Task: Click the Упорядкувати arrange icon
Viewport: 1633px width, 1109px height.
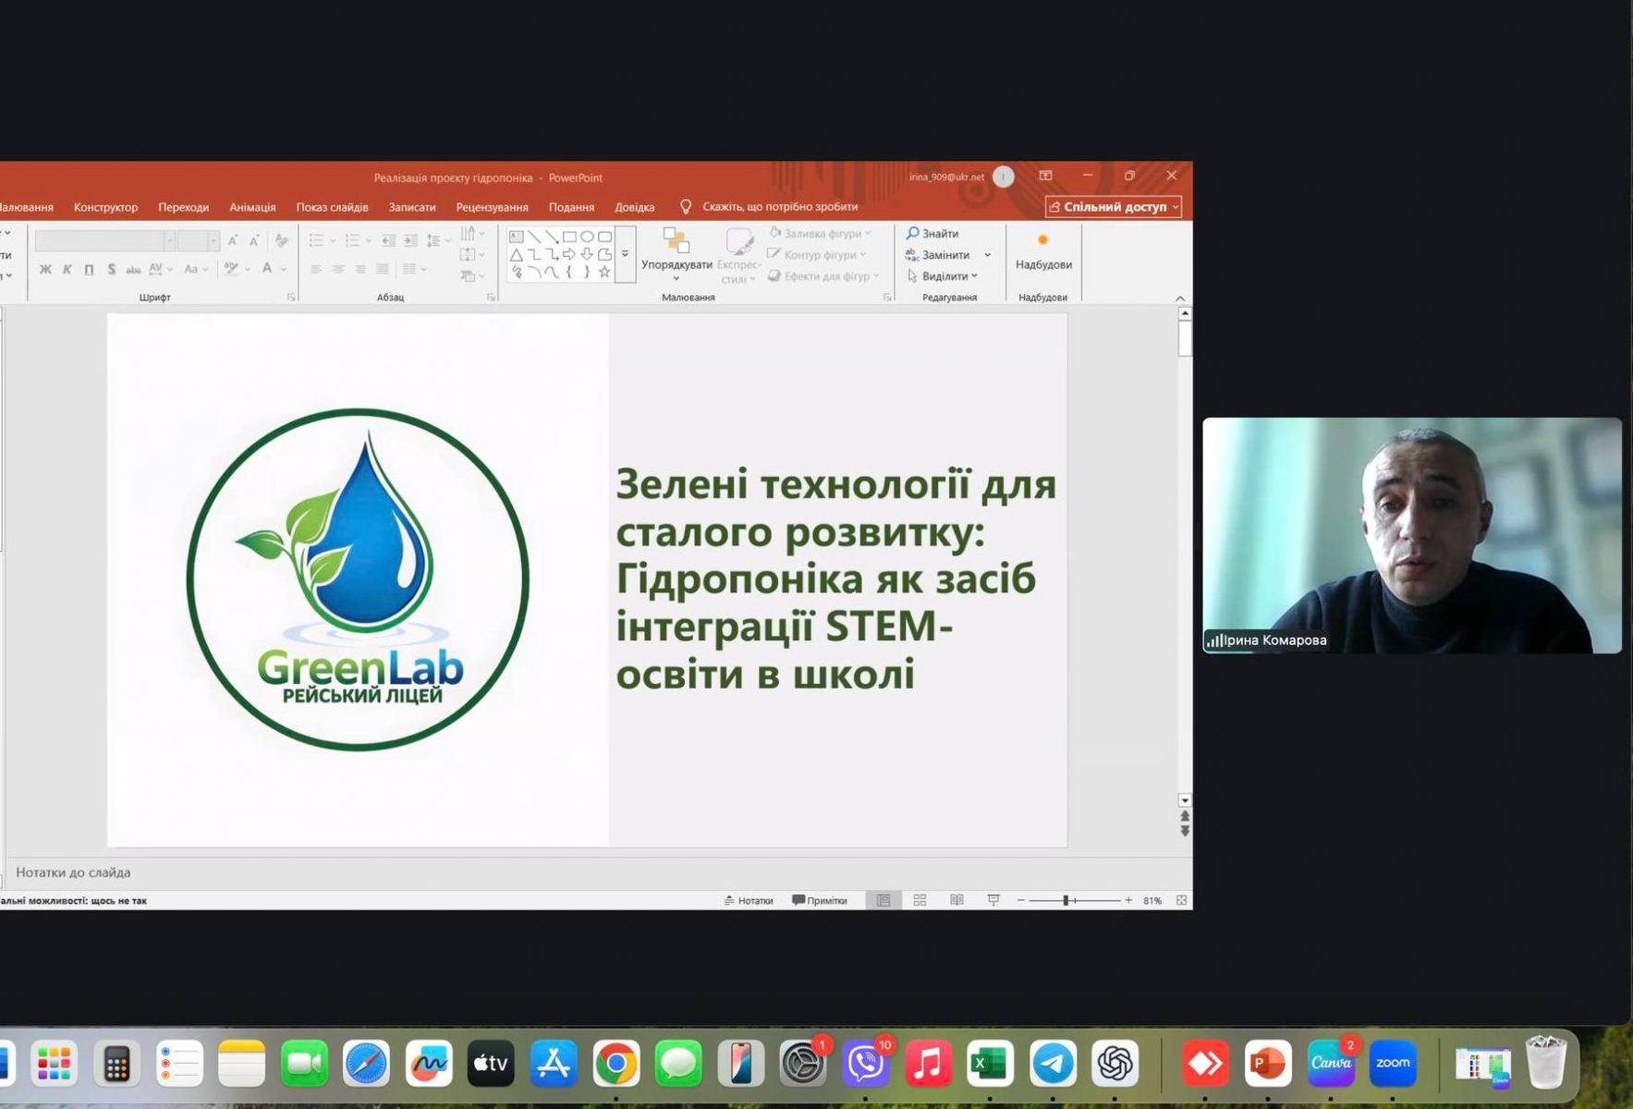Action: coord(676,242)
